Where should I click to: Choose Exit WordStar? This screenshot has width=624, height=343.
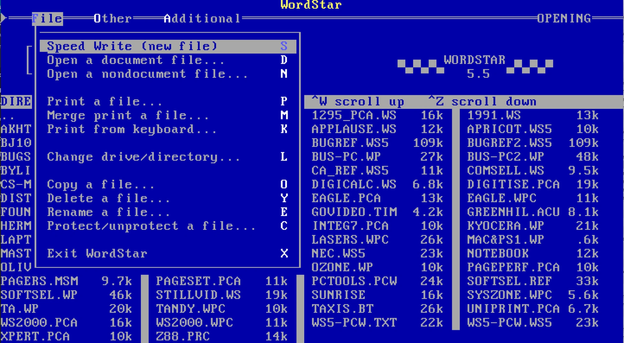[168, 253]
